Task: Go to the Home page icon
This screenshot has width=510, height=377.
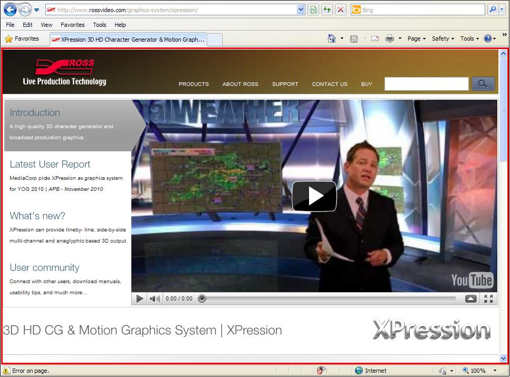Action: (331, 38)
